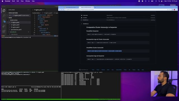Click the kubectl get no watch pane
Viewport: 179px width, 101px height.
tap(31, 92)
